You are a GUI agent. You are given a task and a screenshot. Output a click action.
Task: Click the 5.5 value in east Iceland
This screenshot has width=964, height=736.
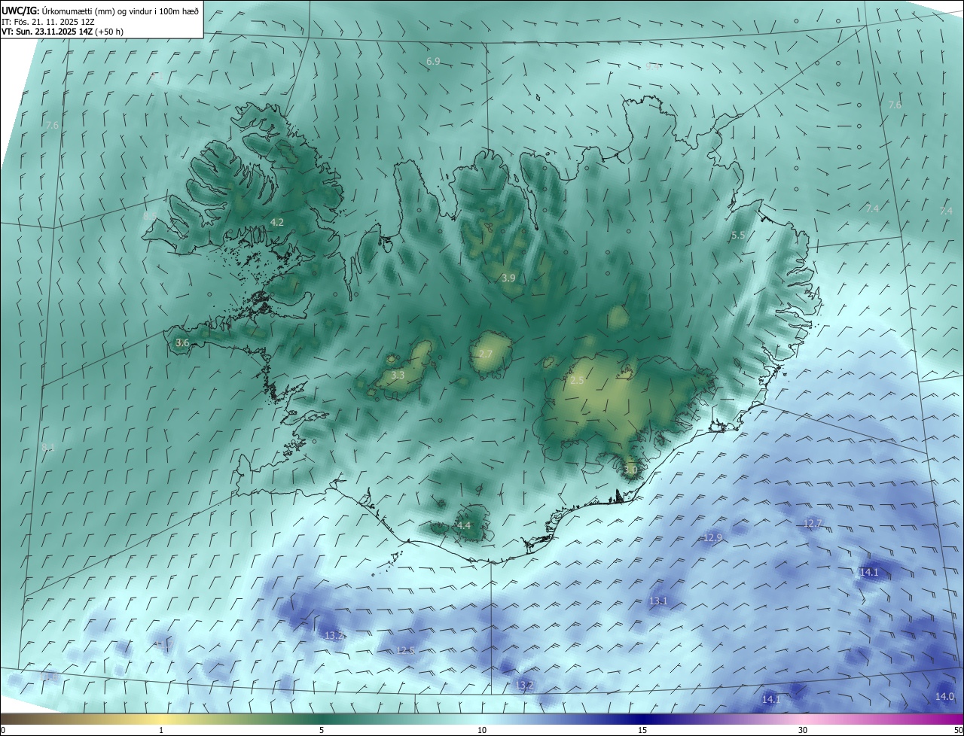click(x=738, y=236)
